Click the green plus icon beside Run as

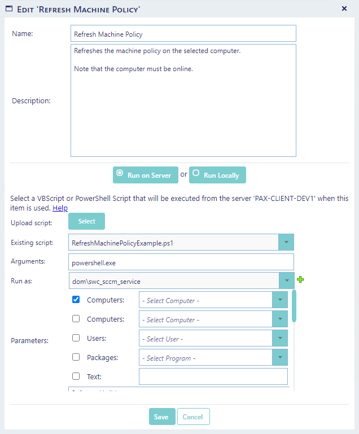(x=300, y=280)
